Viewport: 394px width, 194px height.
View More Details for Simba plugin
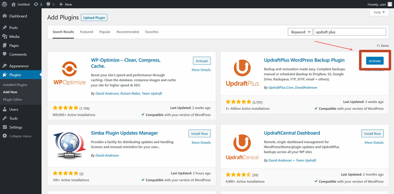tap(201, 143)
